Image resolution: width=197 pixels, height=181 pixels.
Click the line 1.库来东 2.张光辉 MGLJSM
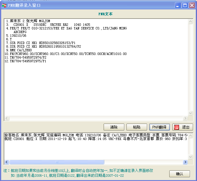(28, 21)
